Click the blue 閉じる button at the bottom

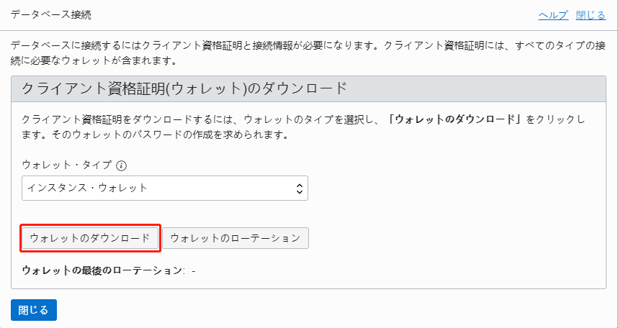(x=33, y=310)
